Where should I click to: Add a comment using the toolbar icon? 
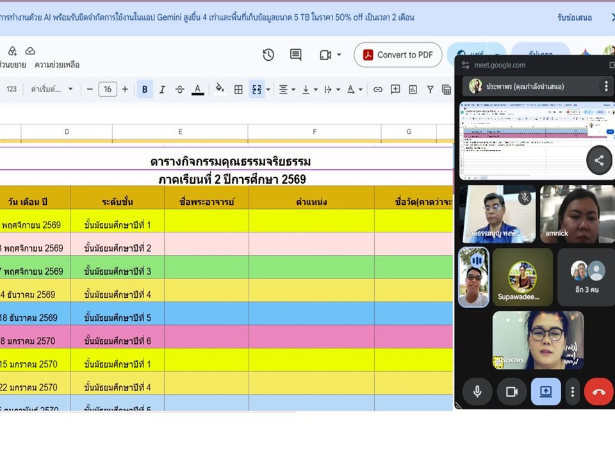(x=395, y=90)
